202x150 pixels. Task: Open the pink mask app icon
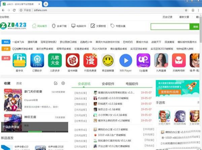(x=179, y=60)
